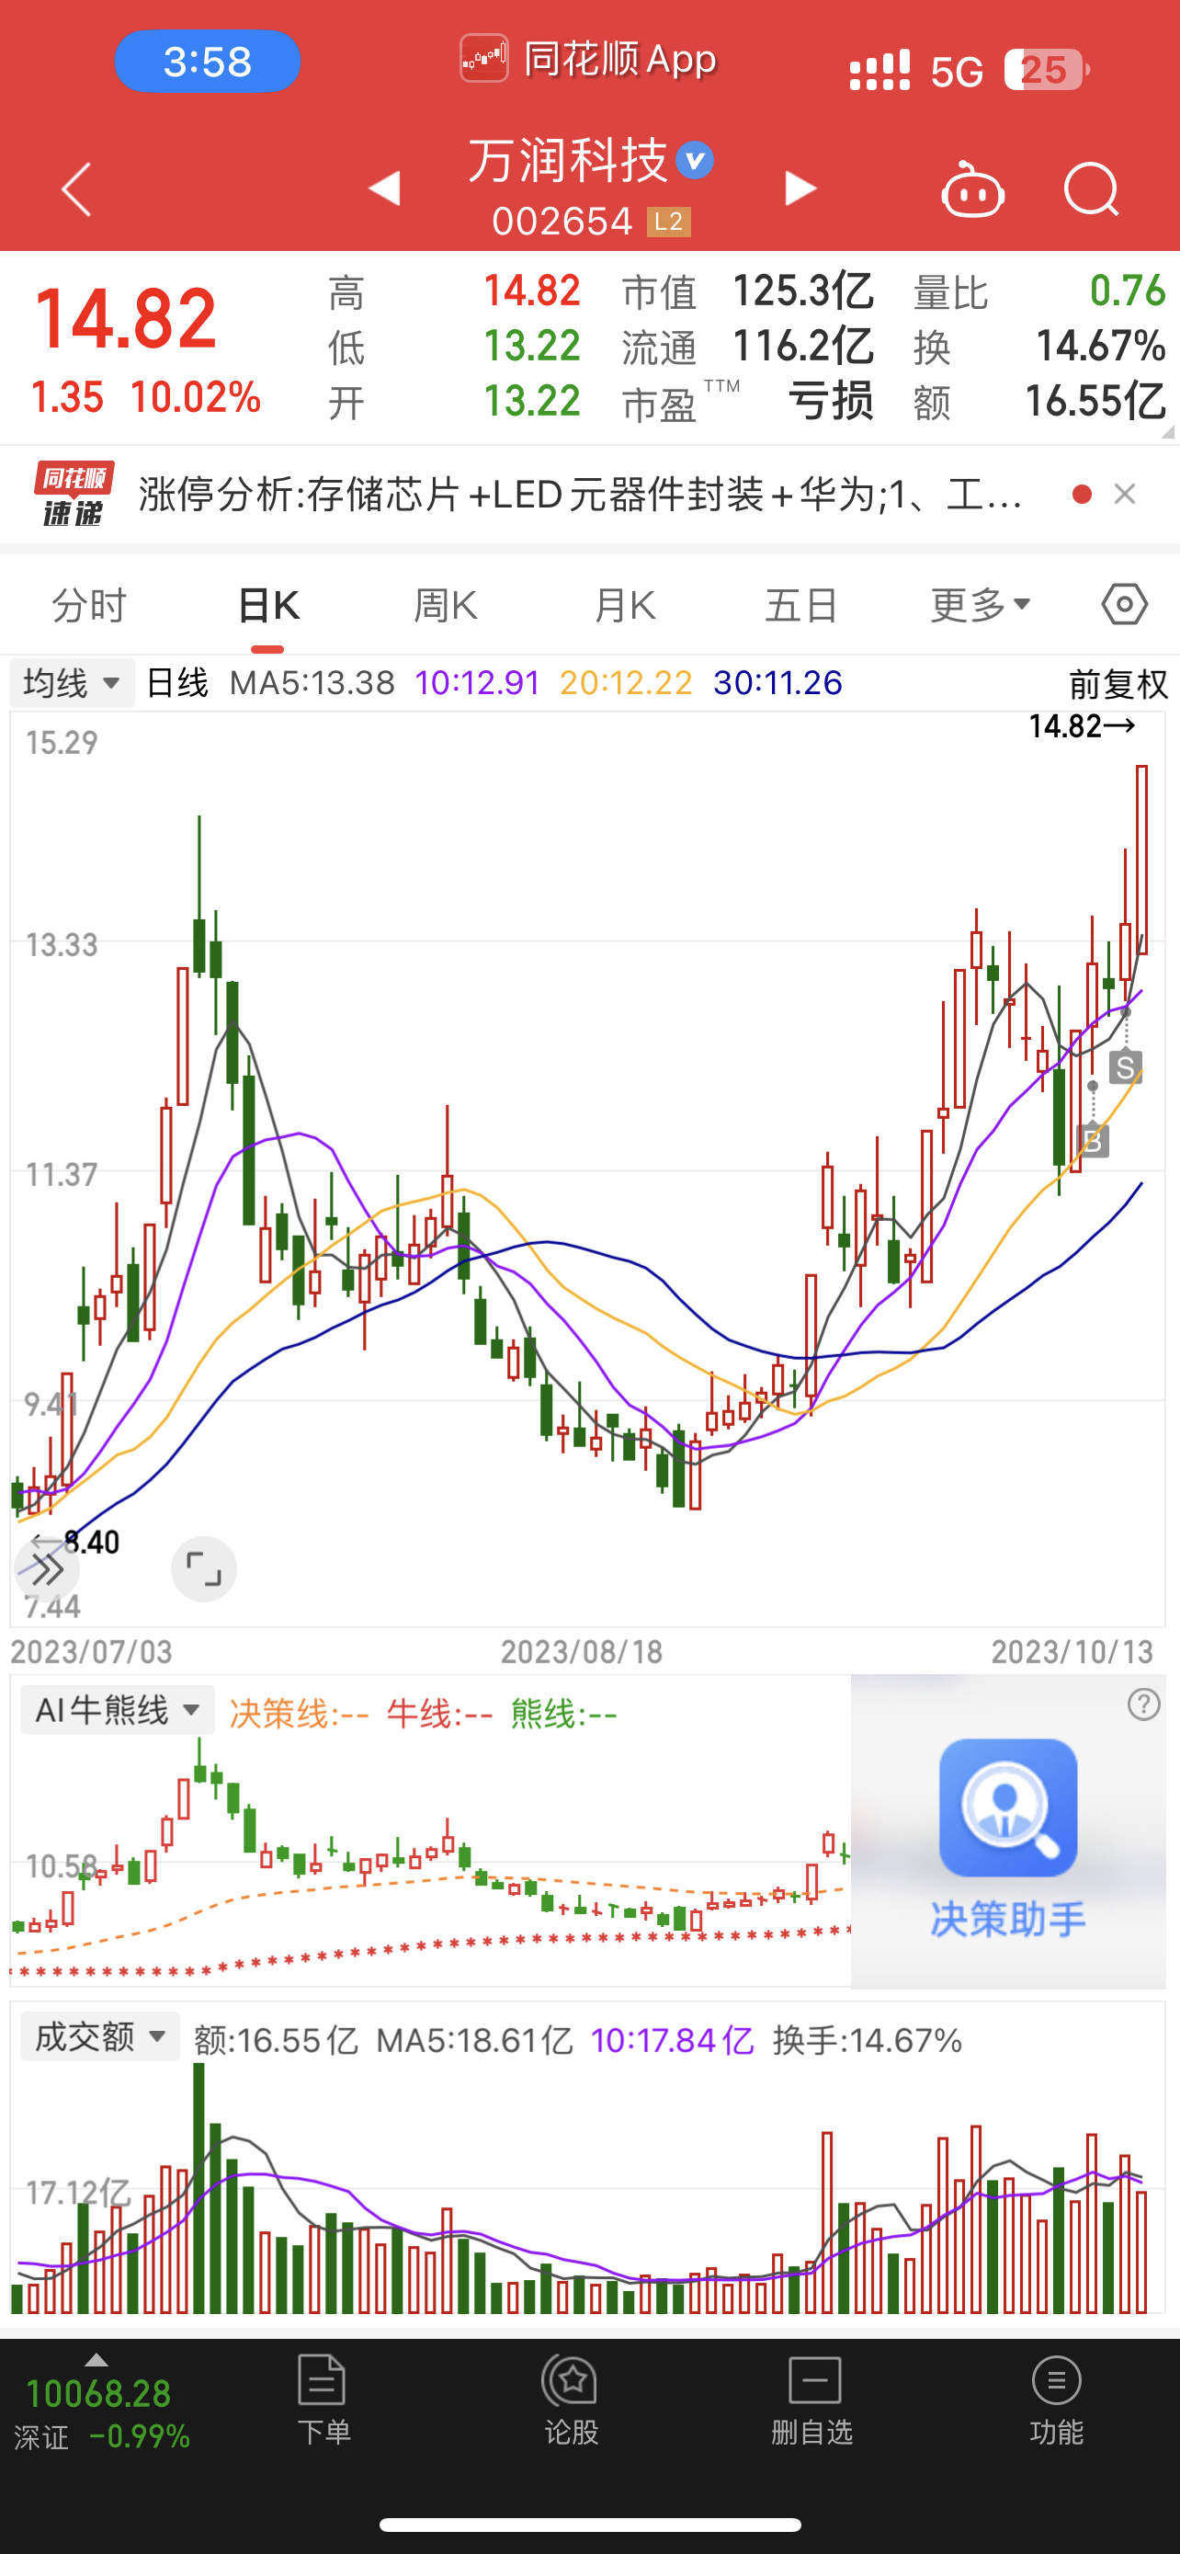This screenshot has height=2554, width=1180.
Task: Tap the 万润科技 stock name title
Action: point(568,160)
